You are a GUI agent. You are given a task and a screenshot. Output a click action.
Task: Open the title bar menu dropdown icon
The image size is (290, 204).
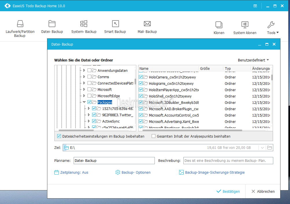(x=255, y=6)
